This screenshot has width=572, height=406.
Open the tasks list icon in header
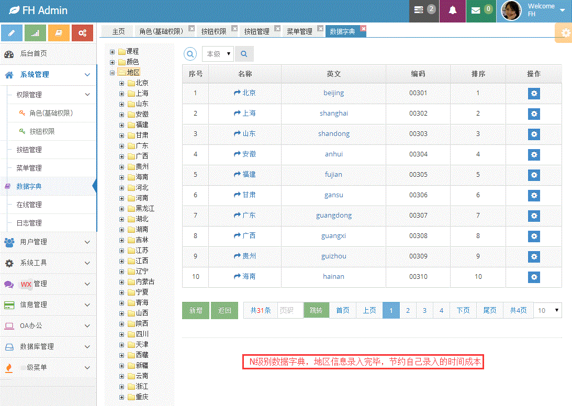tap(419, 10)
